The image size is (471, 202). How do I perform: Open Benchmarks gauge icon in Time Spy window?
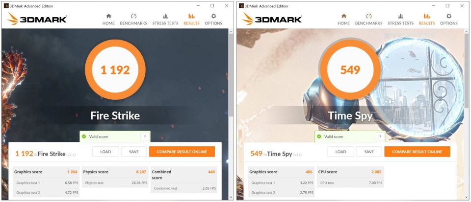pyautogui.click(x=369, y=16)
